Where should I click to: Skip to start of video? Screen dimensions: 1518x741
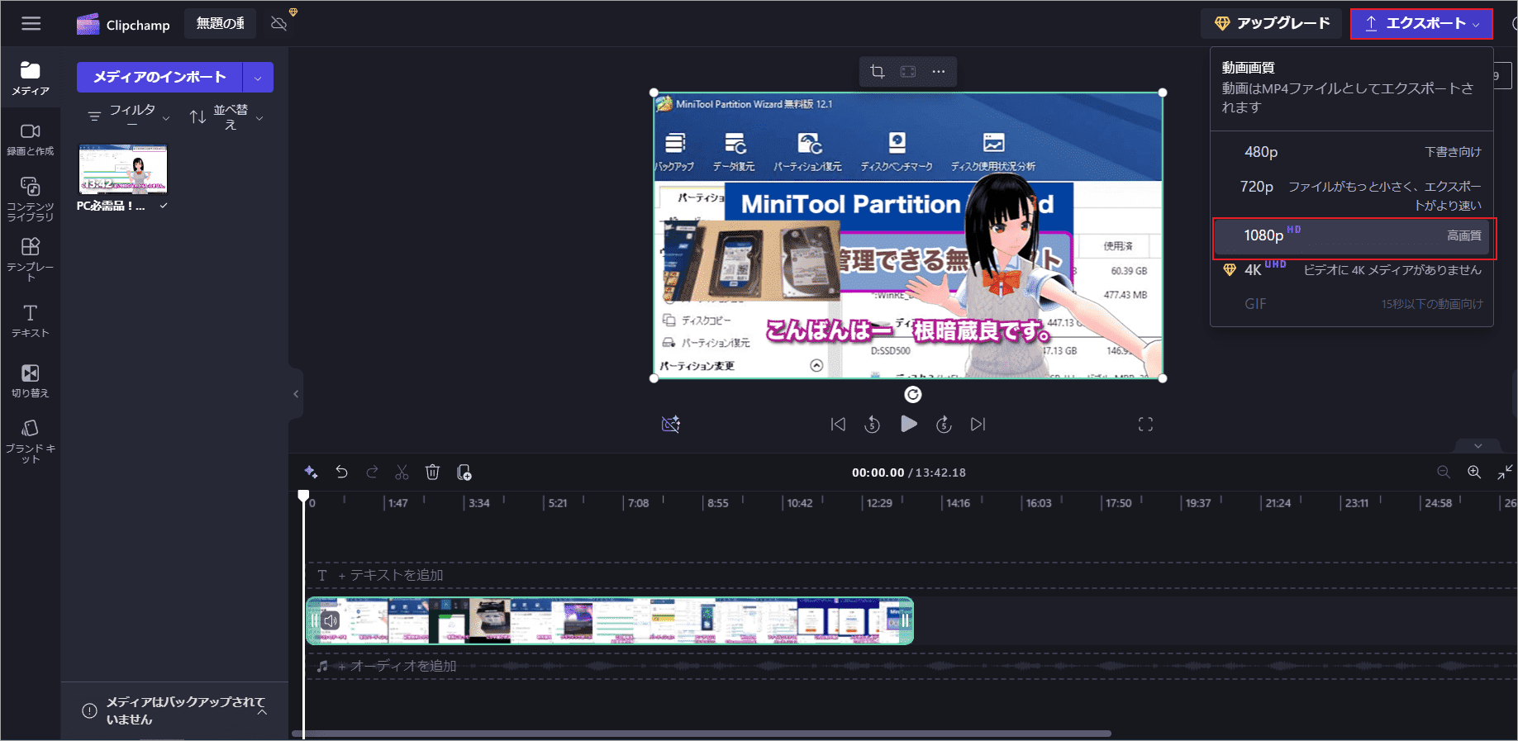pos(838,425)
